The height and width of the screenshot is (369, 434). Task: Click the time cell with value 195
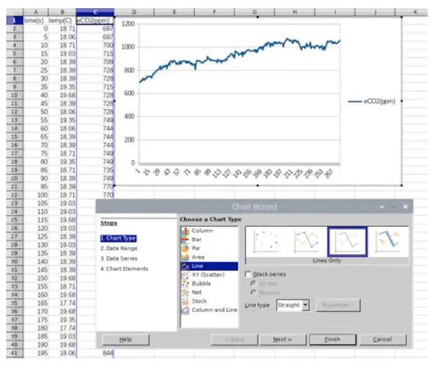[36, 353]
